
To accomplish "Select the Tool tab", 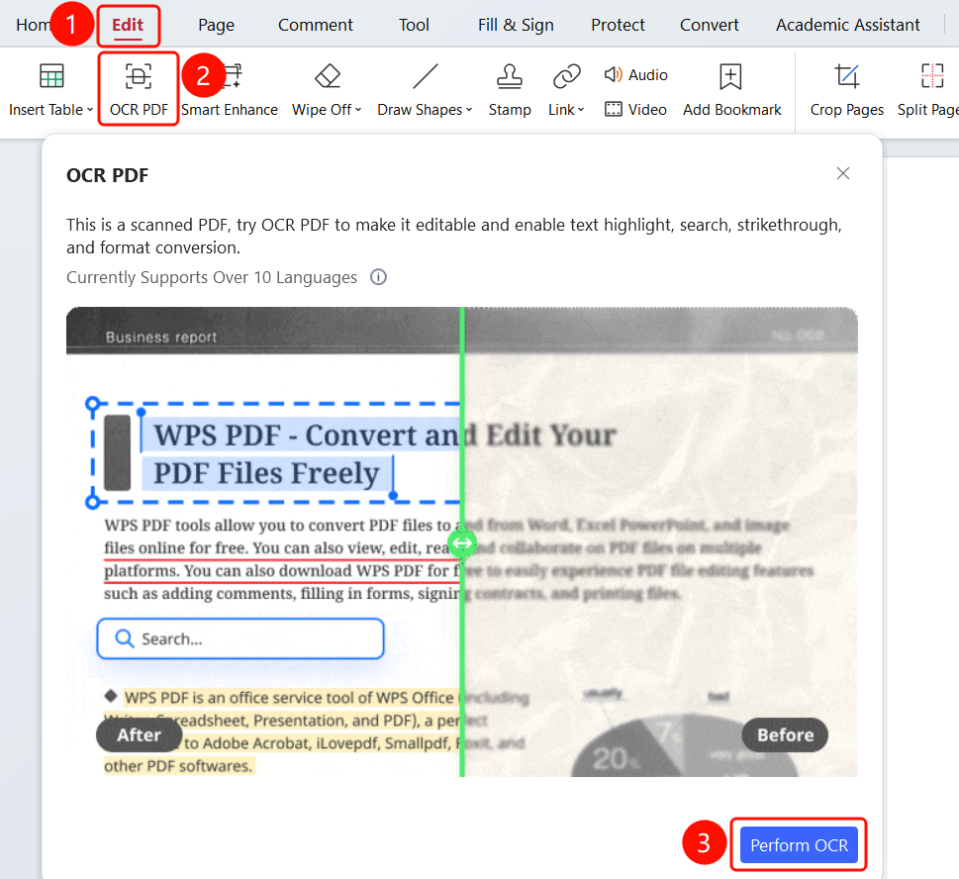I will [x=414, y=25].
